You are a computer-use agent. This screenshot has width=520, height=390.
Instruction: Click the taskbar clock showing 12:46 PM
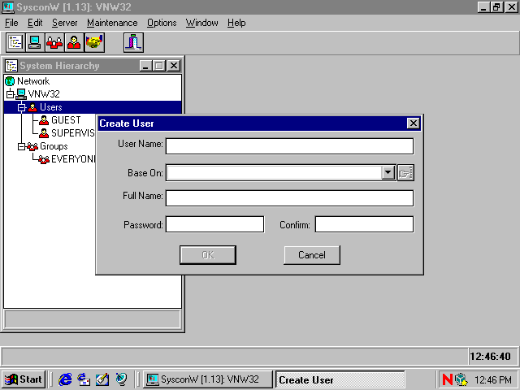coord(493,379)
